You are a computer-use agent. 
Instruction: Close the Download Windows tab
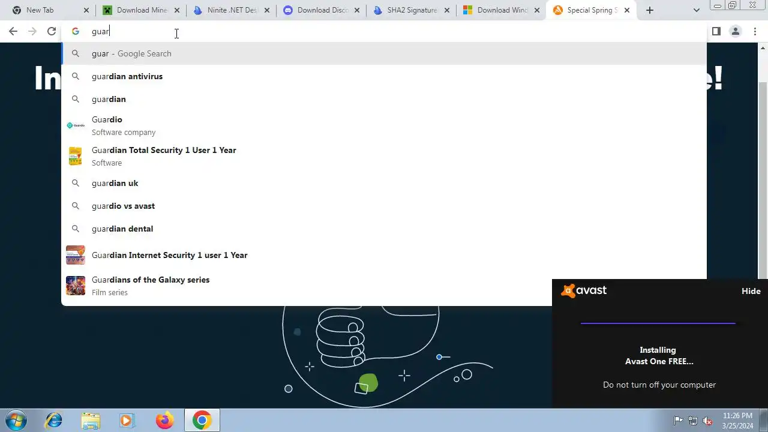[x=537, y=10]
